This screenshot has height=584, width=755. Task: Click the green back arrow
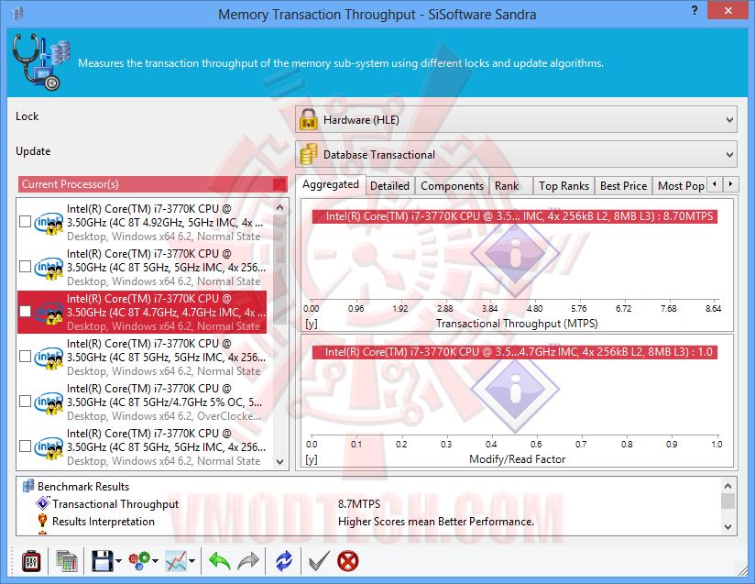pyautogui.click(x=220, y=561)
